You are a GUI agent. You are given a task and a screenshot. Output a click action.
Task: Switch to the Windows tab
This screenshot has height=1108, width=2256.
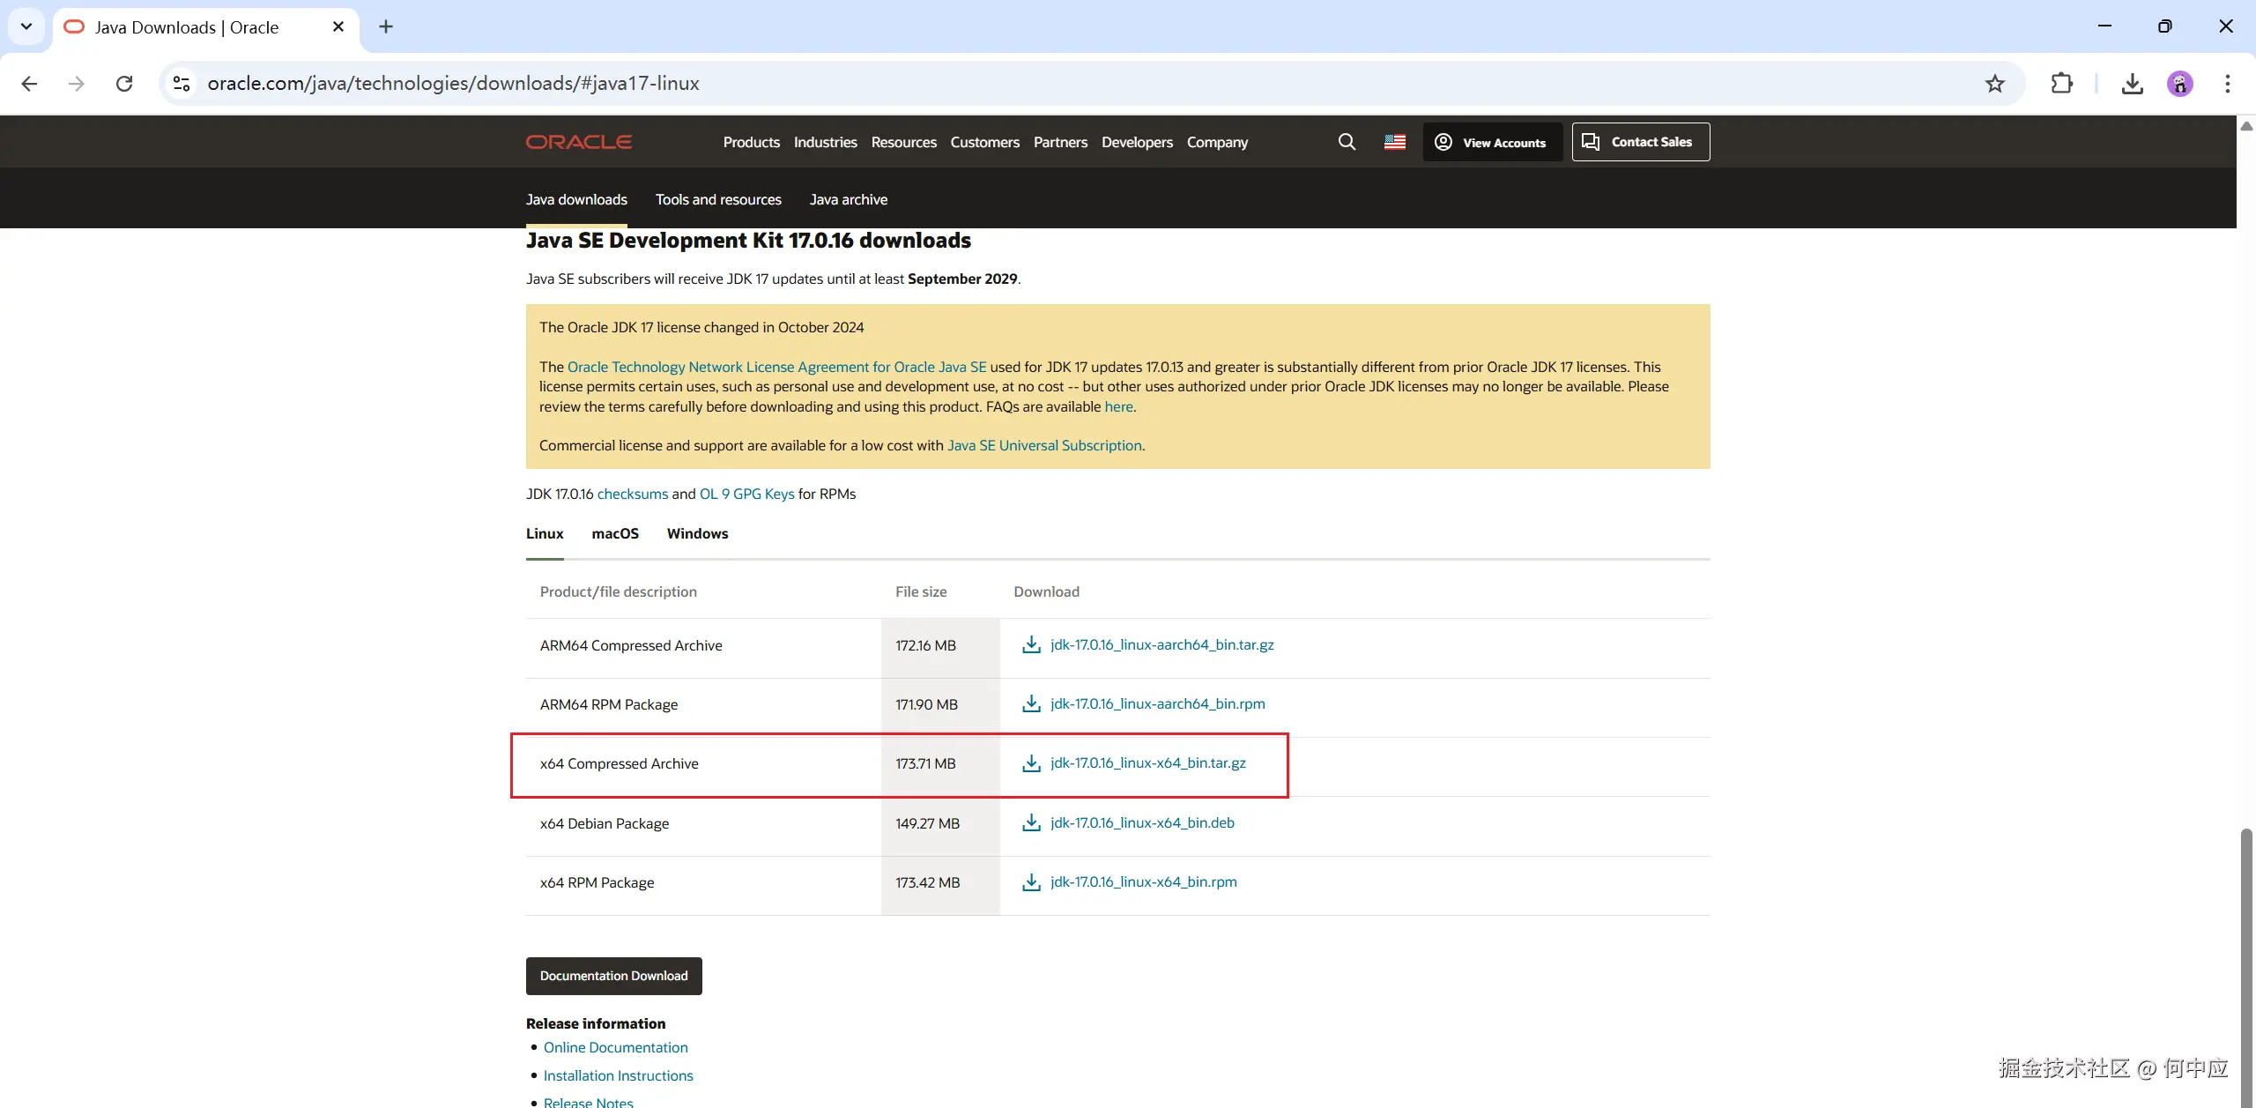tap(697, 533)
